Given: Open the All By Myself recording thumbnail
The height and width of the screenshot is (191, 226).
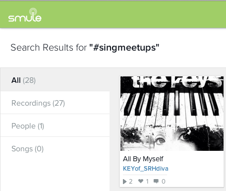Looking at the screenshot, I should click(172, 114).
